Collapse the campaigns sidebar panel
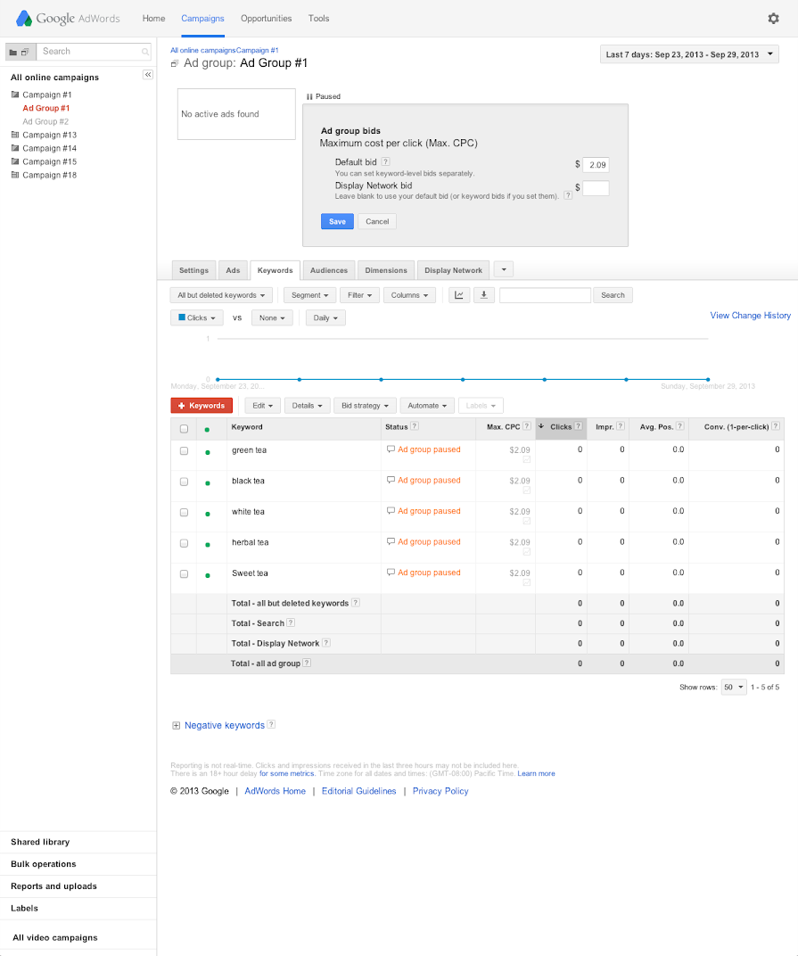Screen dimensions: 798x956 [147, 74]
